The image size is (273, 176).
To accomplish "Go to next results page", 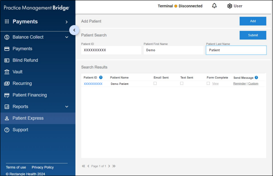I will pos(109,166).
